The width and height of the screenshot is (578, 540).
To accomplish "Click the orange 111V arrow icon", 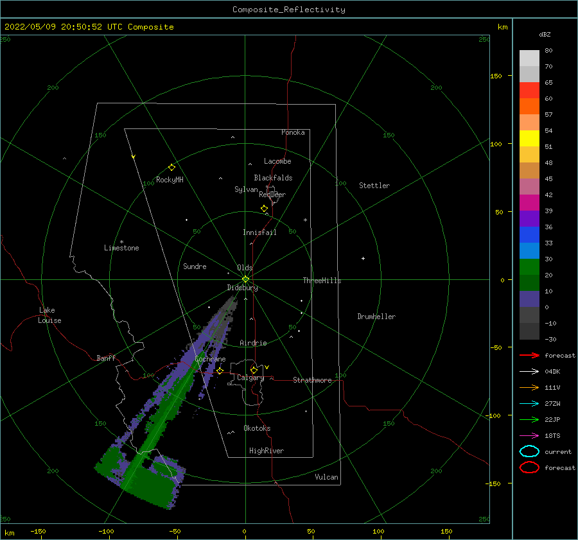I will point(529,387).
